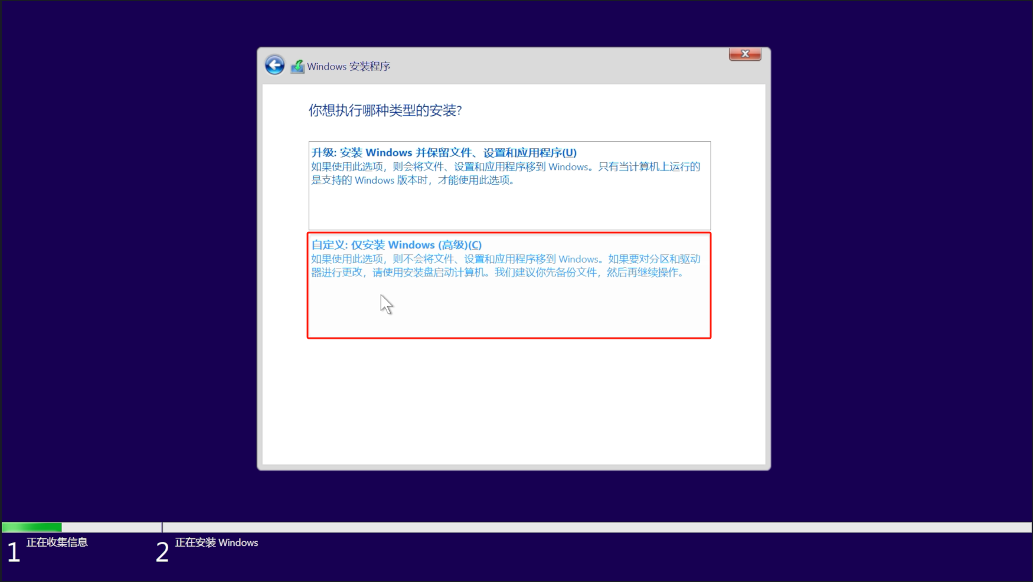Click the custom description 如果使用此选项，则不会将文件
Screen dimensions: 1033x582
coord(506,266)
